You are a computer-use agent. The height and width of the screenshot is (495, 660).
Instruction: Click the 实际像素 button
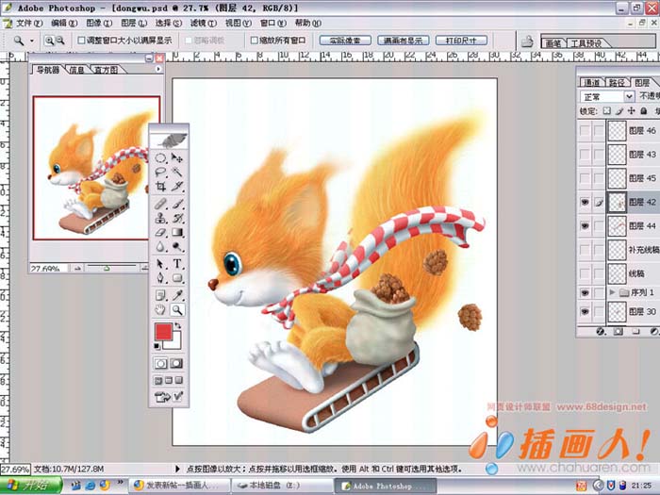point(345,41)
